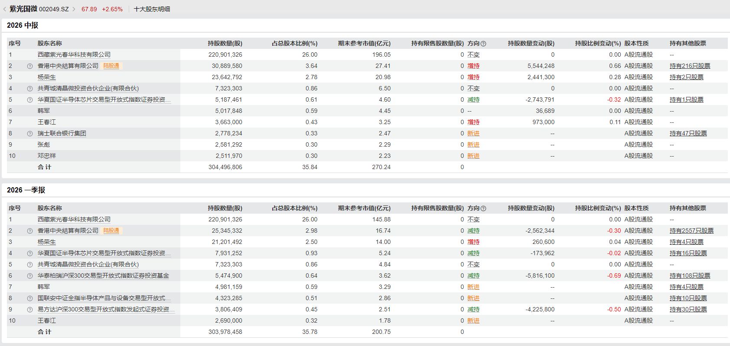
Task: Click the 持有108只股票 link
Action: 690,276
